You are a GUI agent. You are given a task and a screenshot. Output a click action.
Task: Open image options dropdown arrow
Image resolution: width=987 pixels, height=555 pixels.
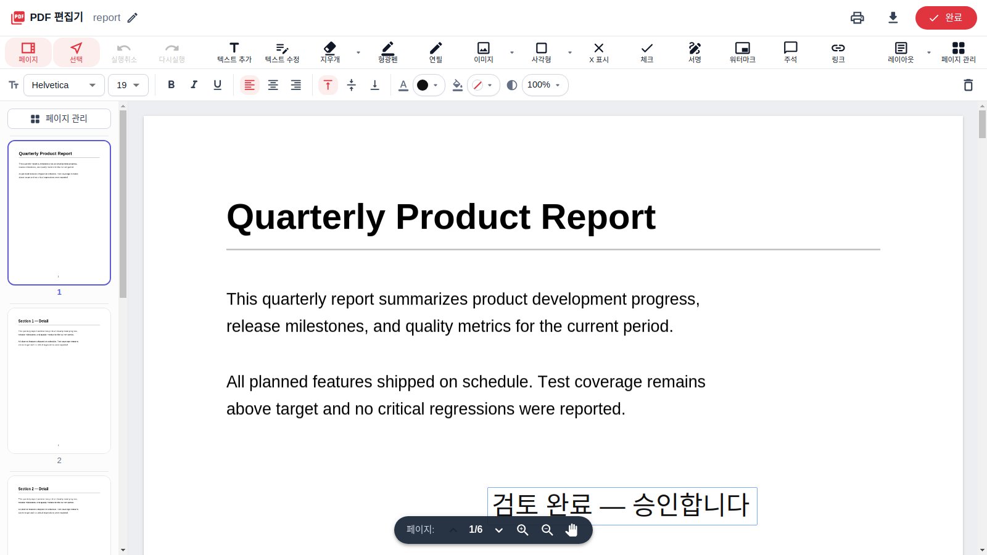point(512,52)
